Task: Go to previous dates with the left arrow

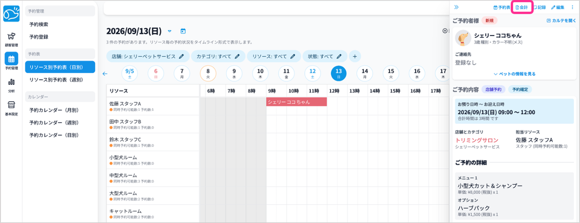Action: (x=105, y=74)
